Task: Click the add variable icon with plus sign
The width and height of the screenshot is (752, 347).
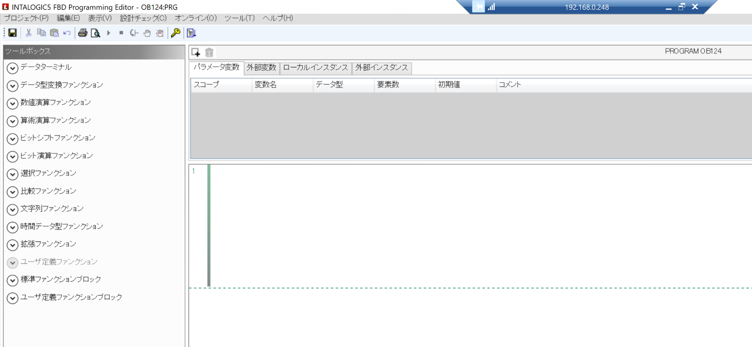Action: point(196,52)
